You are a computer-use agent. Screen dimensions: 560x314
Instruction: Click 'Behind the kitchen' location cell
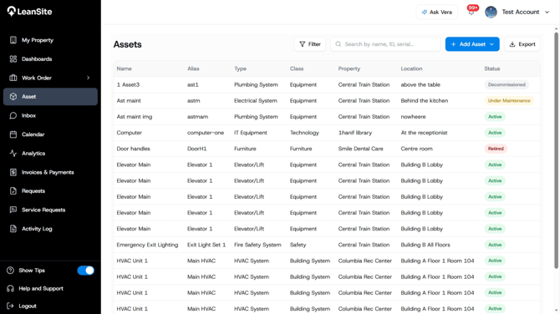point(425,100)
